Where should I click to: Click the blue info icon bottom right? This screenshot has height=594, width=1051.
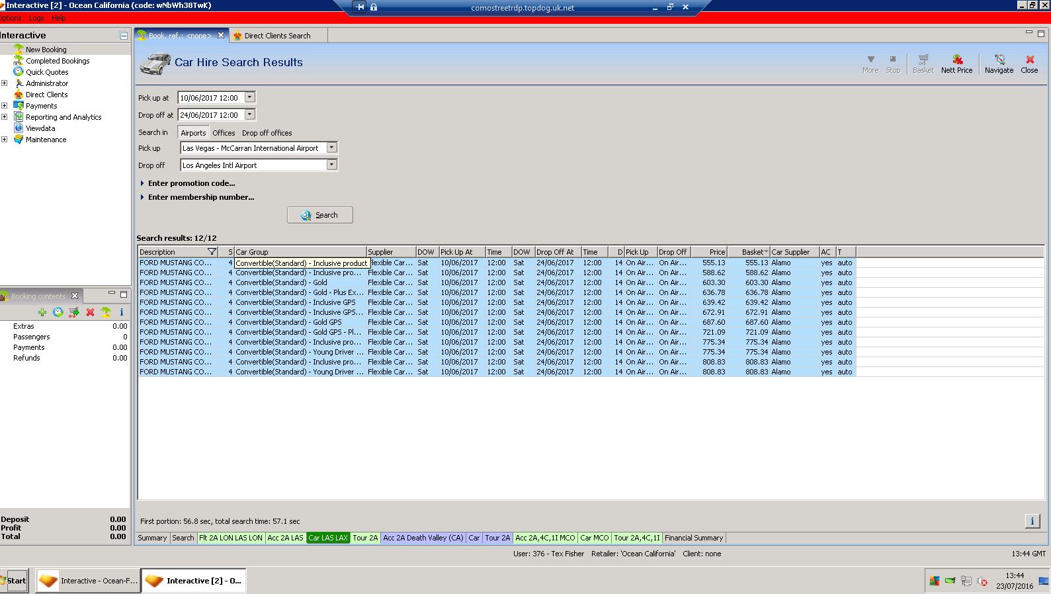click(1032, 521)
